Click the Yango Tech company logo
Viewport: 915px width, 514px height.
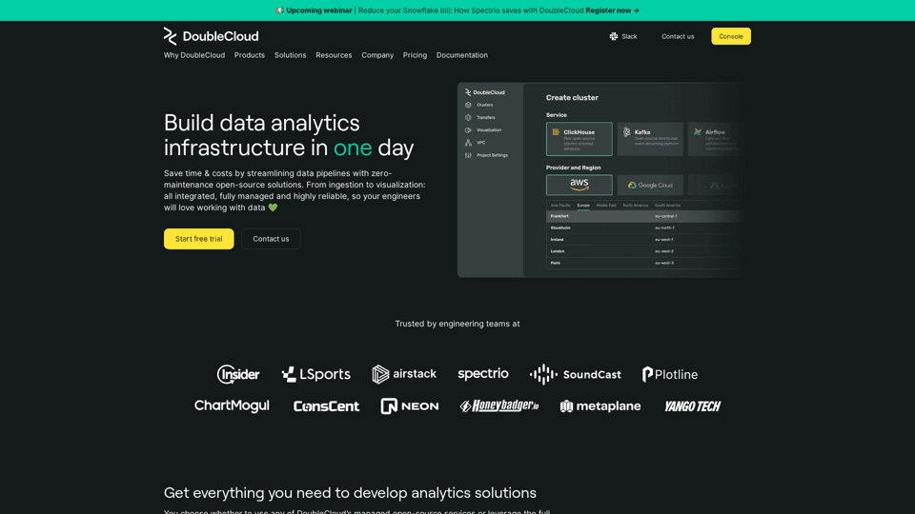pyautogui.click(x=692, y=406)
